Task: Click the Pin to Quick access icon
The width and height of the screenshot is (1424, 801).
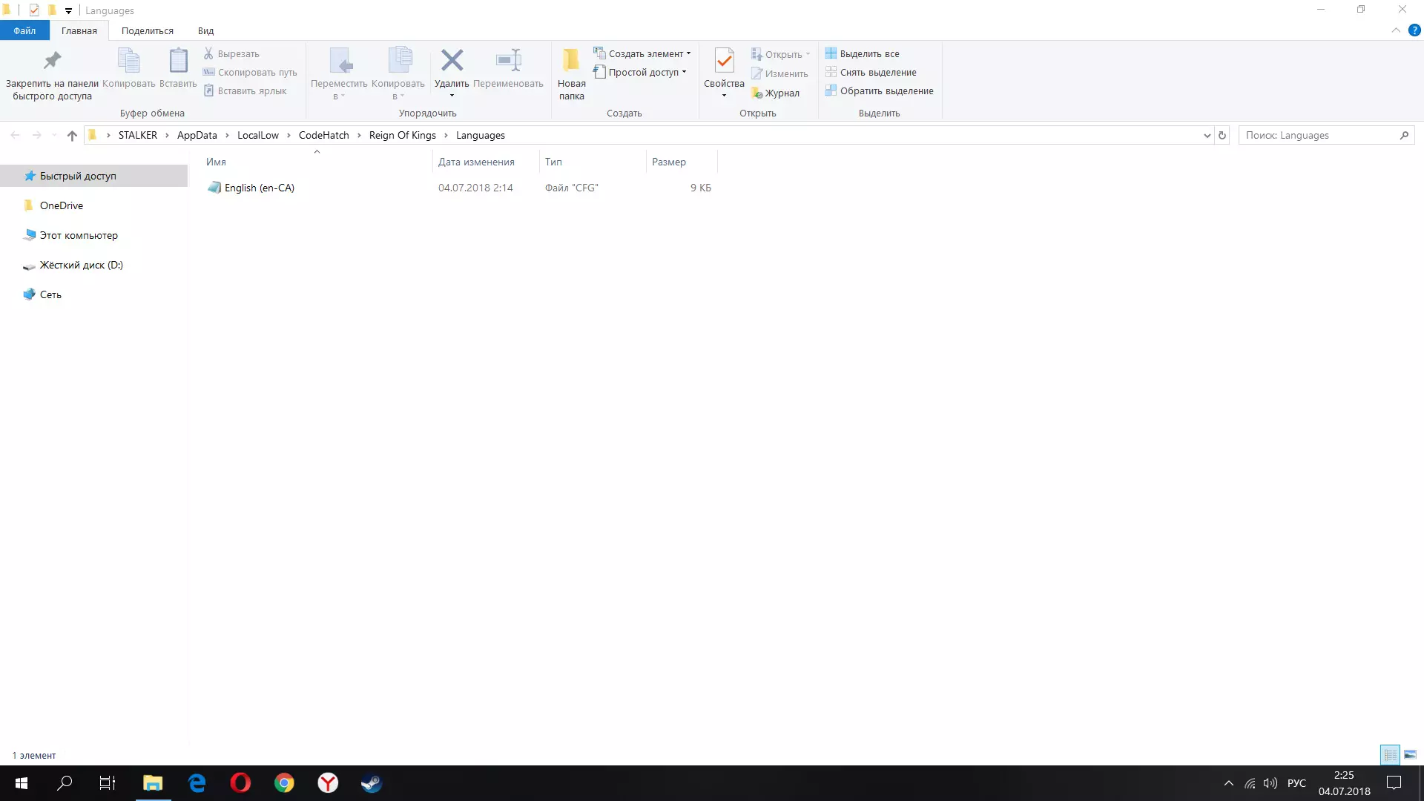Action: [52, 61]
